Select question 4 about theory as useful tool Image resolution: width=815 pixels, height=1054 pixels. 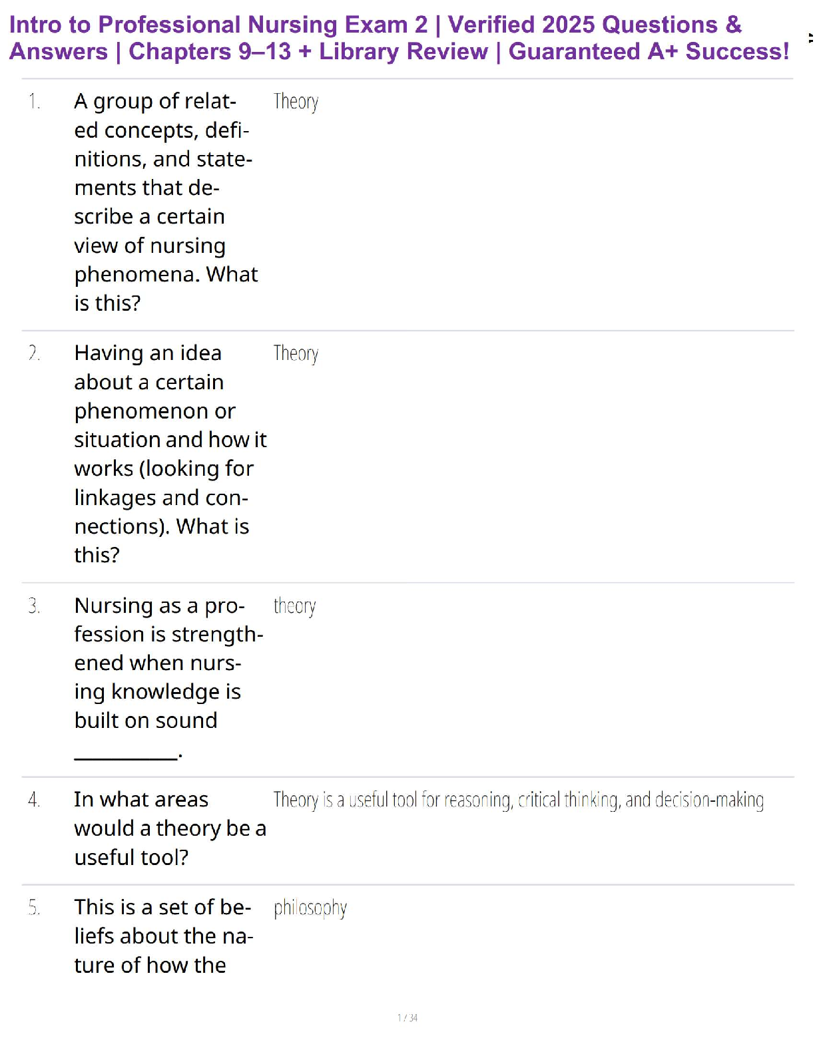click(x=169, y=828)
